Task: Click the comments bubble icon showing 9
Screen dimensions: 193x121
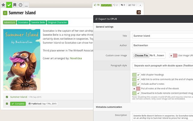Action: [x=122, y=5]
